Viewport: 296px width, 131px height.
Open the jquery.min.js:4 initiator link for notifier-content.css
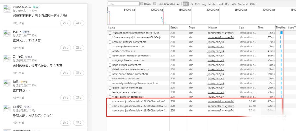[216, 51]
